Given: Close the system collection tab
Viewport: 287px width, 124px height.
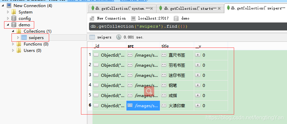Looking at the screenshot, I should click(152, 8).
